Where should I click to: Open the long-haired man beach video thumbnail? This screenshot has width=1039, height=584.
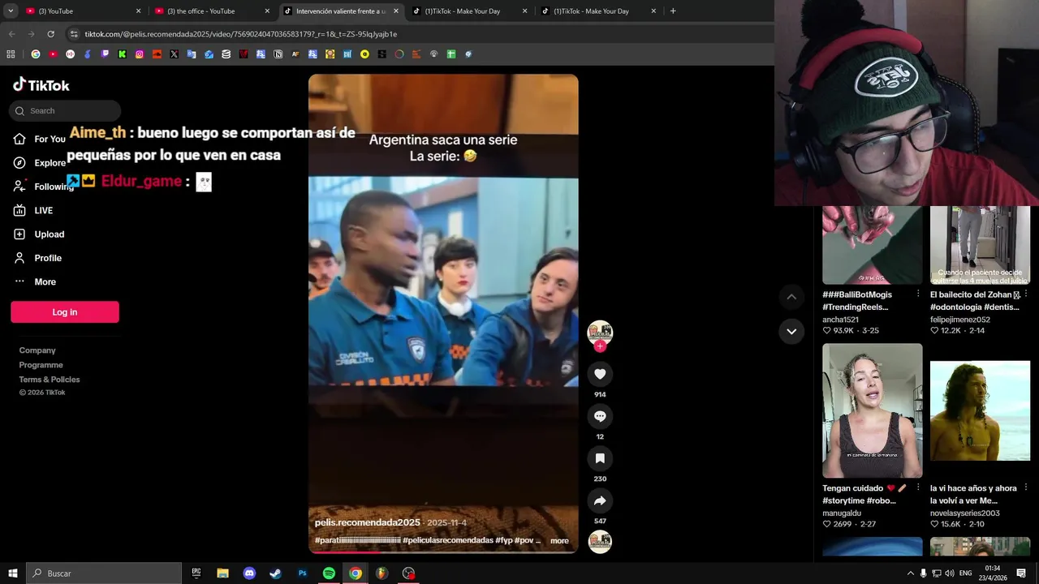980,410
